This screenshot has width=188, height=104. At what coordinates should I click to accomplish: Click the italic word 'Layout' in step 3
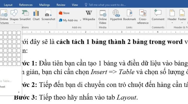[x=126, y=98]
